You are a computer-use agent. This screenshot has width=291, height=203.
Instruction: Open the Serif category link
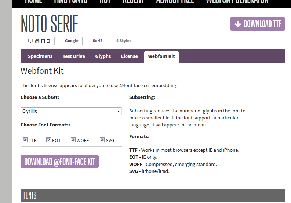[97, 41]
